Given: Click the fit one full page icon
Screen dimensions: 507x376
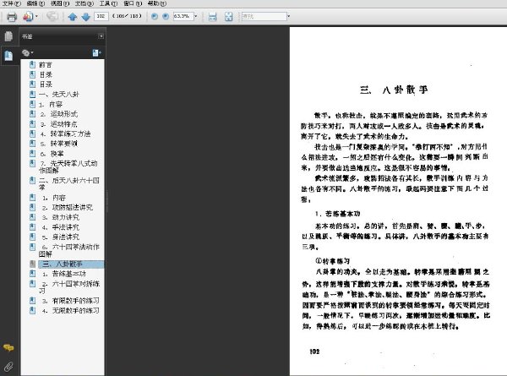Looking at the screenshot, I should 228,17.
